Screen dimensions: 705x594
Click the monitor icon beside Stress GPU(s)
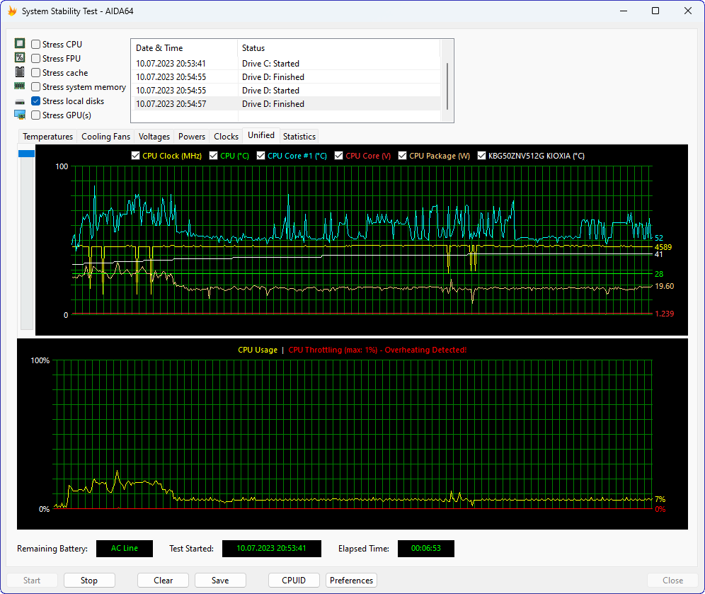point(20,115)
